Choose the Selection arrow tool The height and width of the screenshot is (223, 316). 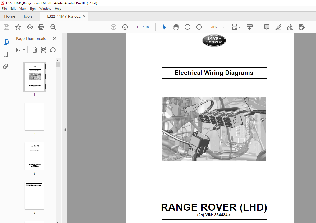pyautogui.click(x=164, y=27)
